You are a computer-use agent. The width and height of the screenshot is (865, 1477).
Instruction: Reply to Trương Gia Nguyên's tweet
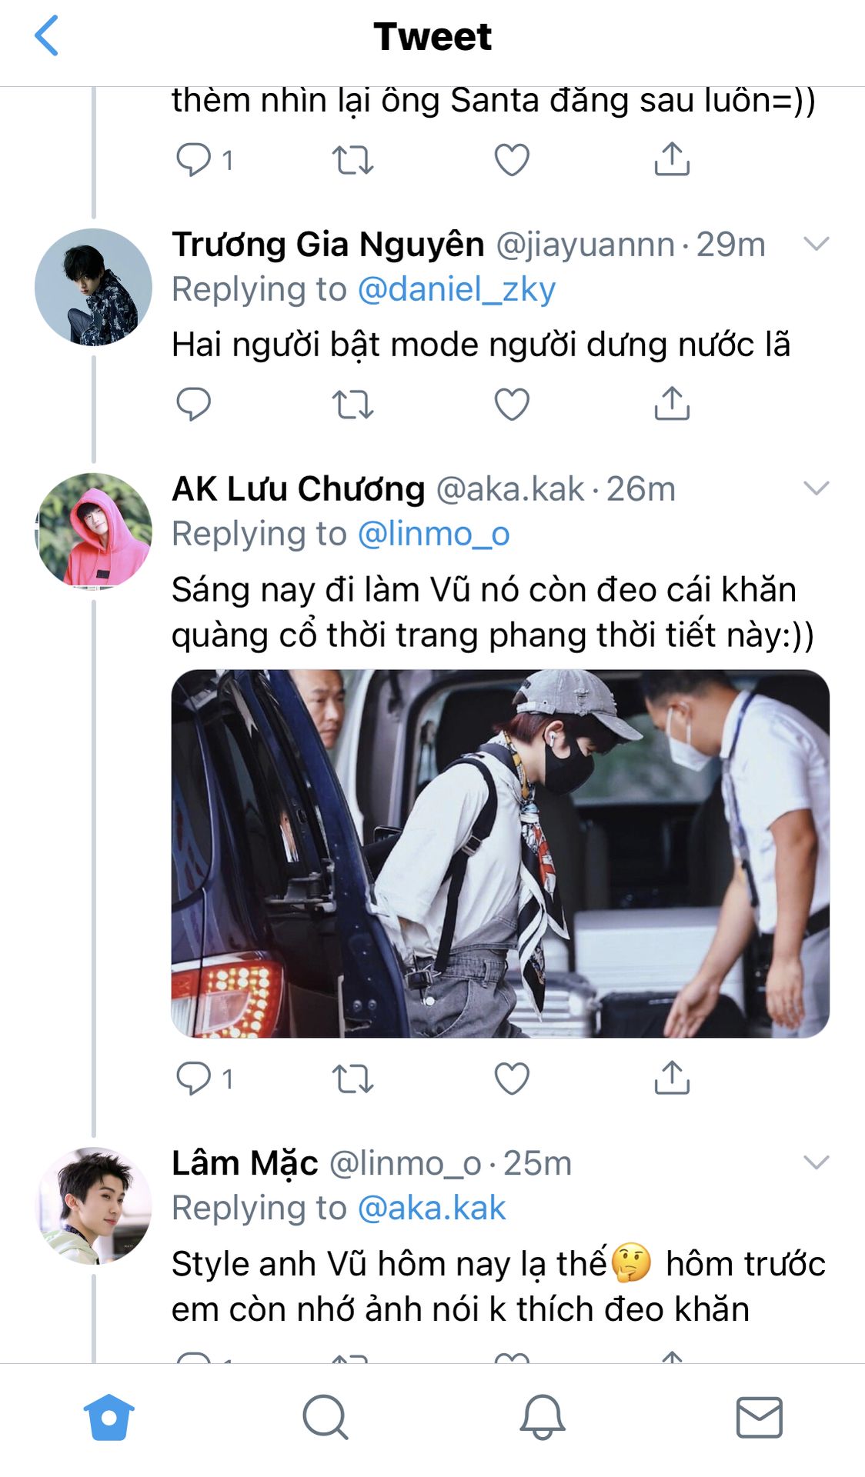coord(193,404)
